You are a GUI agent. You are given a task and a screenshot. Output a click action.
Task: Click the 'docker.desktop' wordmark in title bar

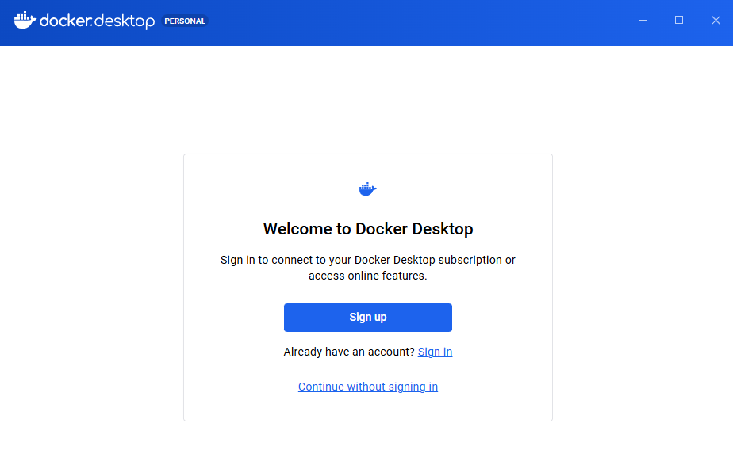98,21
